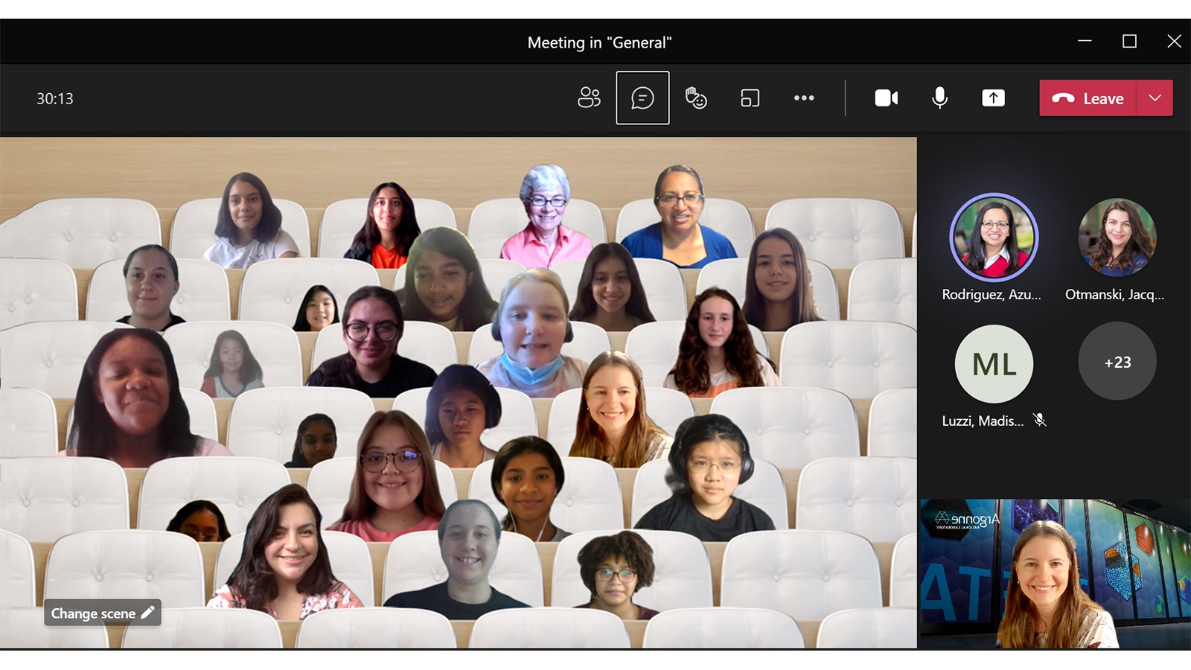Click muted microphone icon beside Luzzi
Image resolution: width=1191 pixels, height=670 pixels.
[1040, 421]
